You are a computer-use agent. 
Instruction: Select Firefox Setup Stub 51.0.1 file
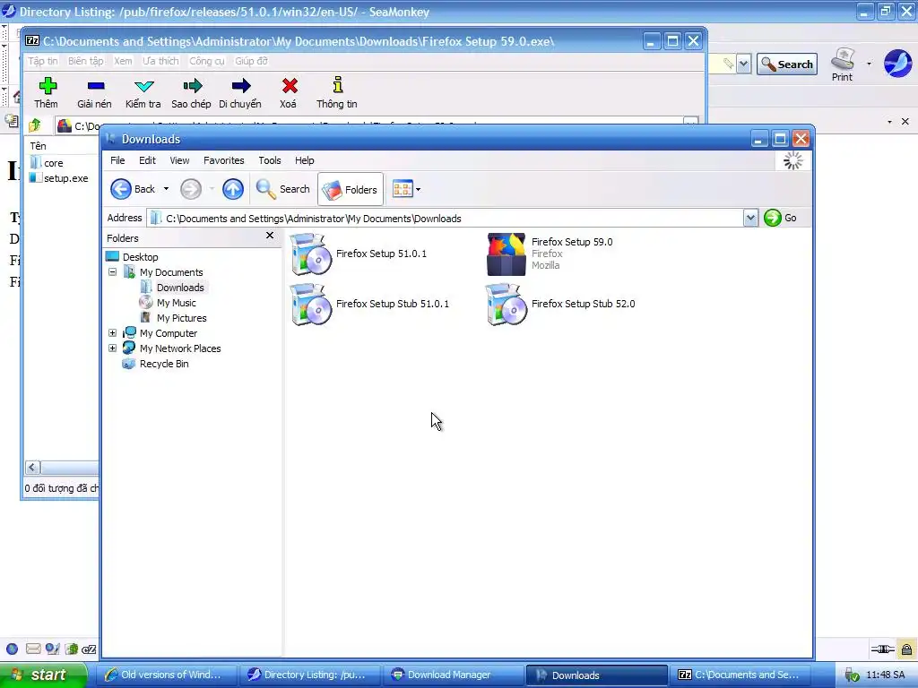(x=369, y=305)
